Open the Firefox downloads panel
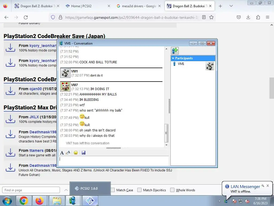 [248, 17]
